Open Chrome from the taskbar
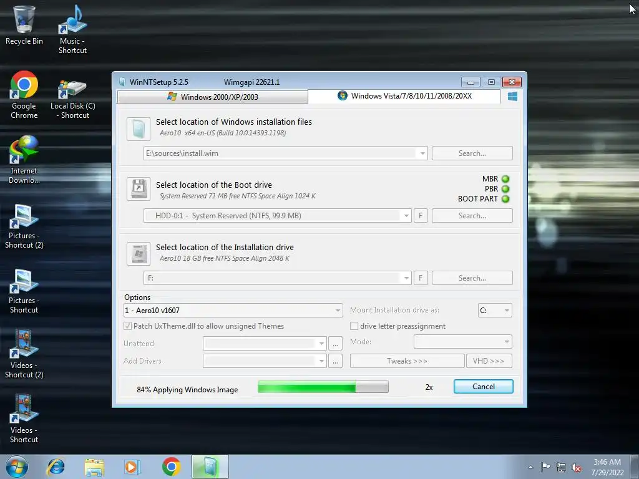Image resolution: width=639 pixels, height=479 pixels. pyautogui.click(x=171, y=467)
